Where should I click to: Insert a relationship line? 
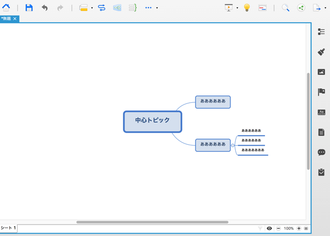102,8
